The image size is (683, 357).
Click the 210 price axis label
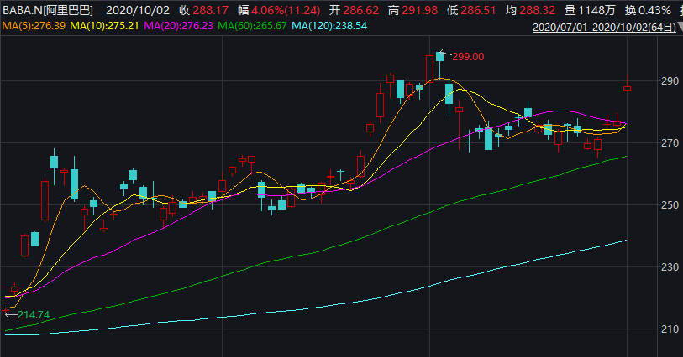pos(667,329)
